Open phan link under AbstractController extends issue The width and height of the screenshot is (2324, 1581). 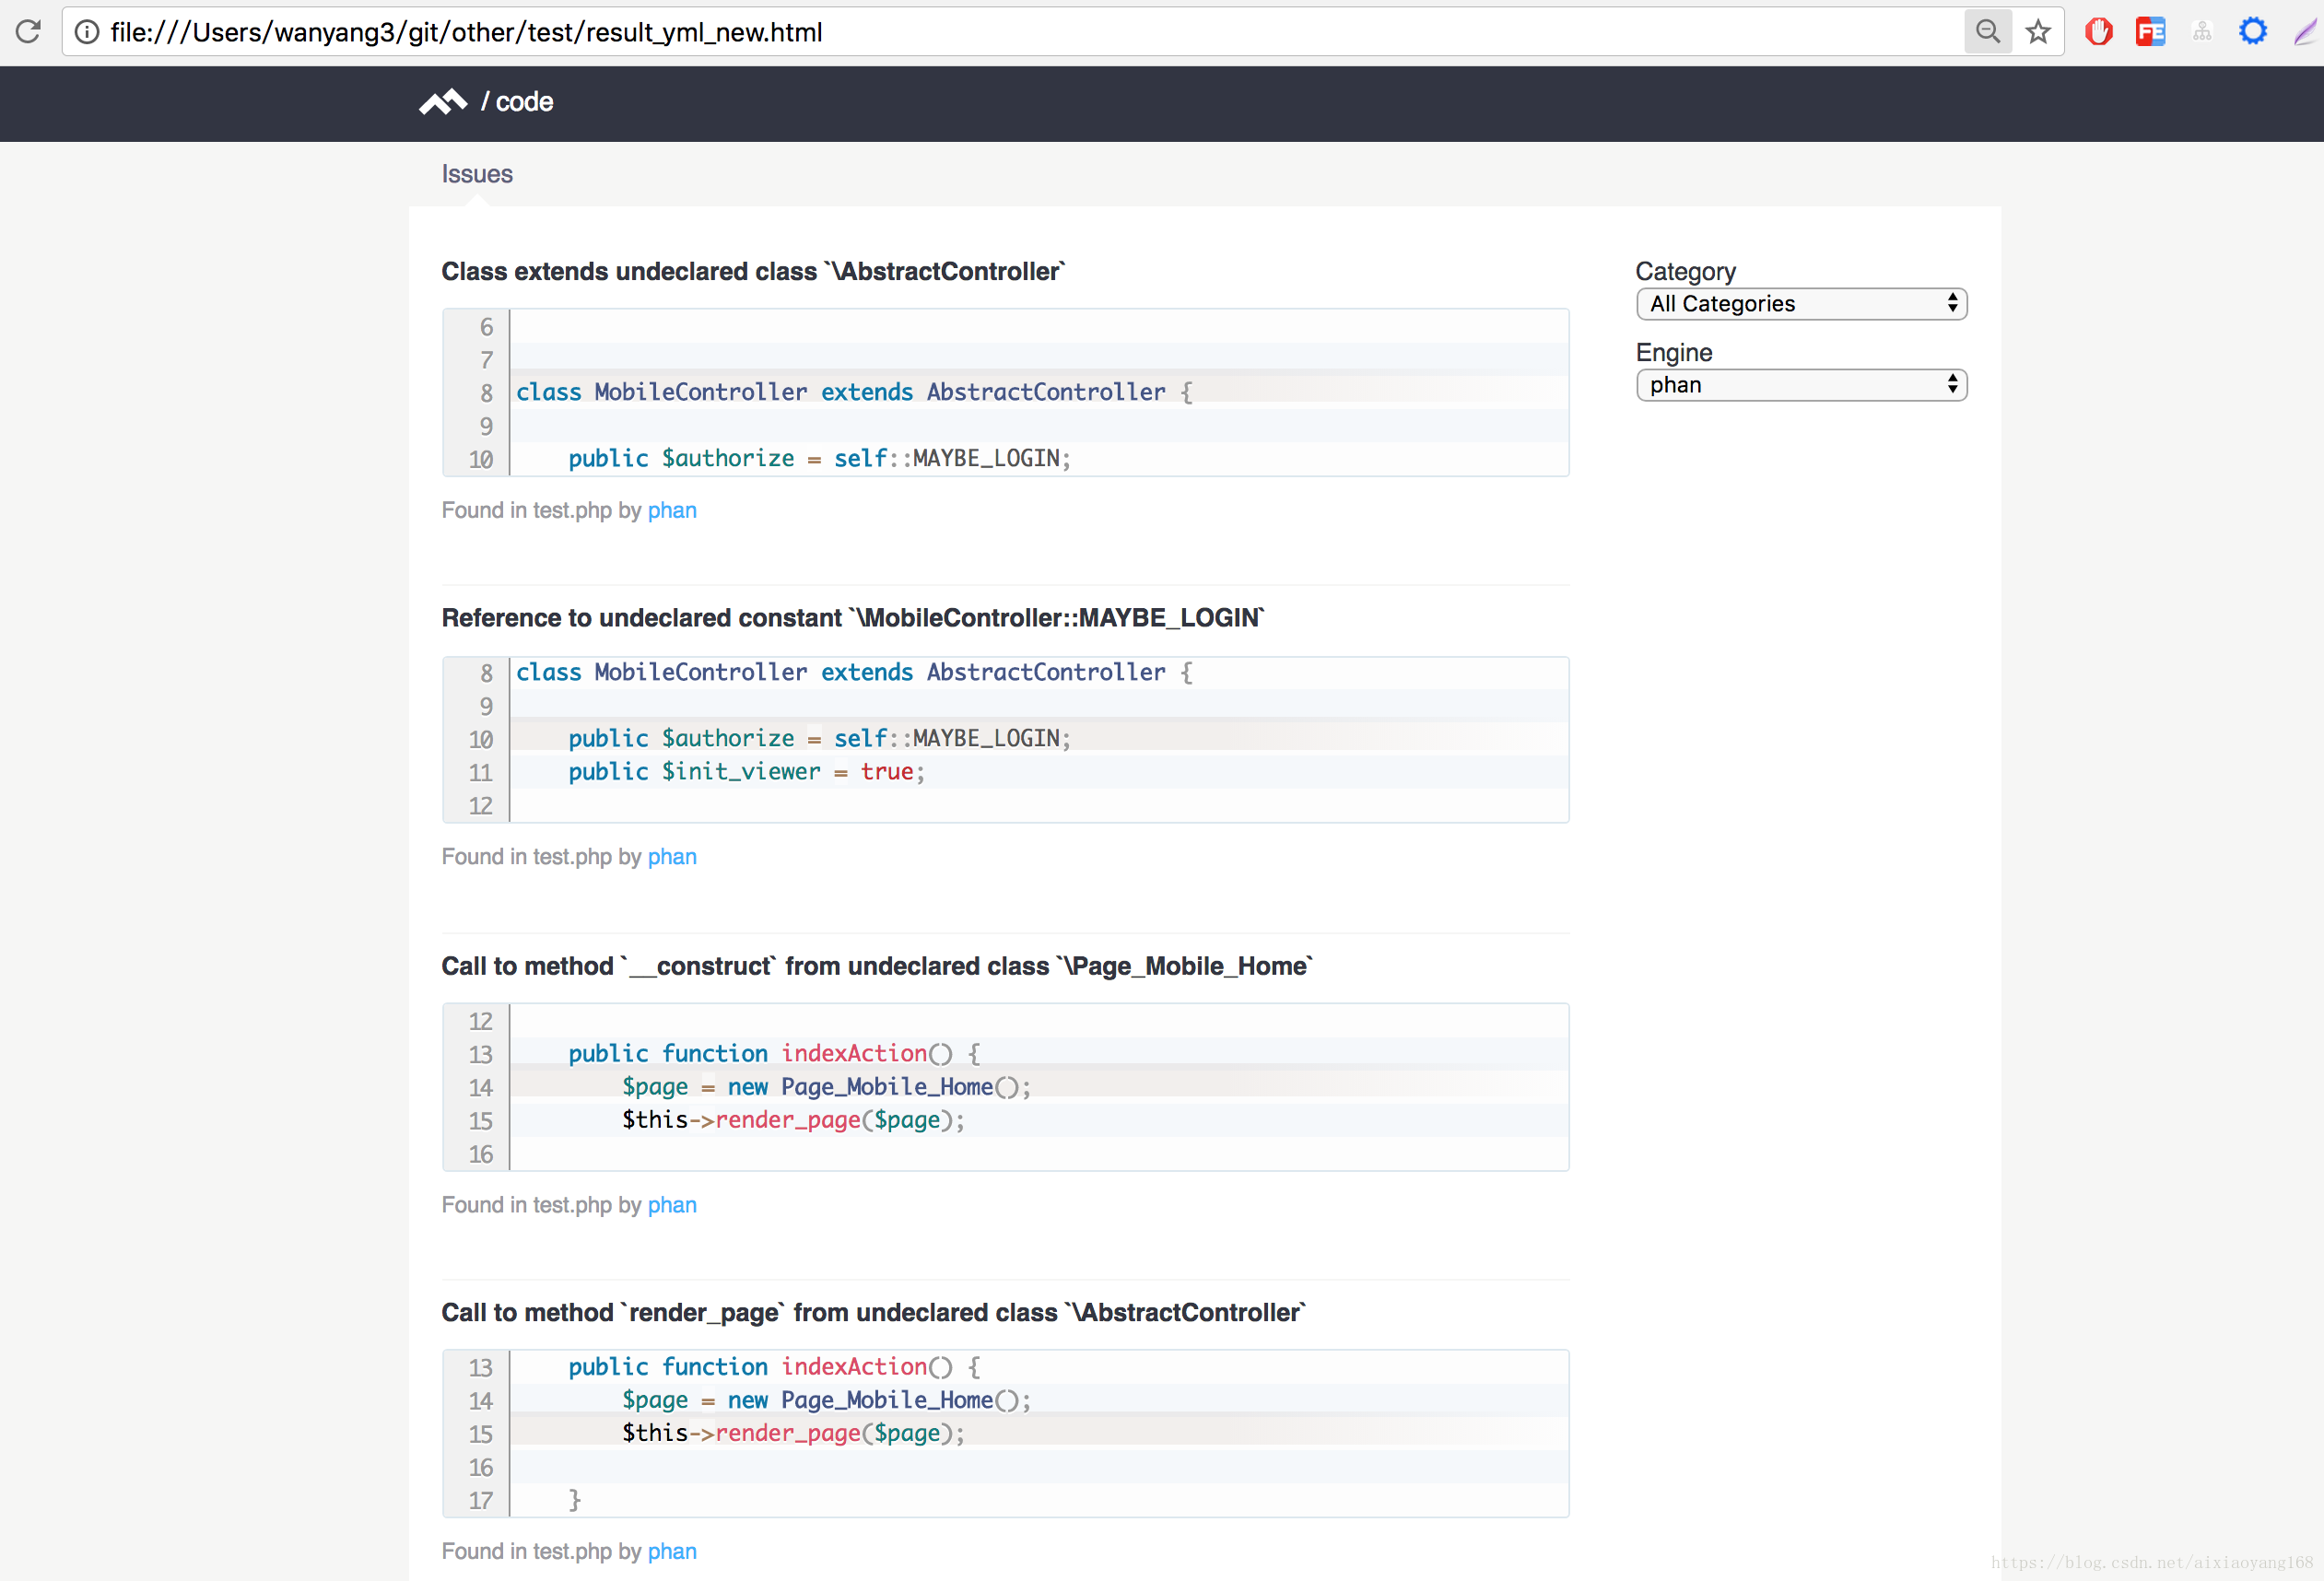click(672, 510)
